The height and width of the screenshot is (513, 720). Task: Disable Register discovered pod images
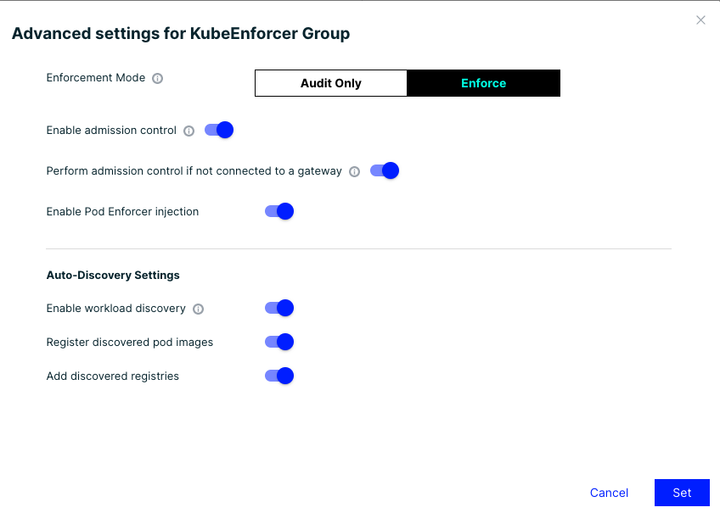tap(279, 342)
